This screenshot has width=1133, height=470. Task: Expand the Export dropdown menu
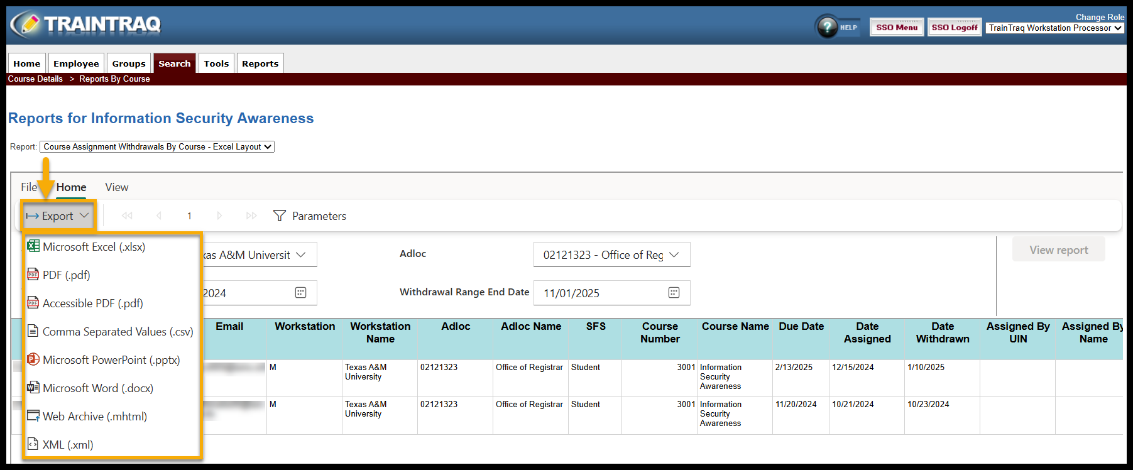click(58, 216)
